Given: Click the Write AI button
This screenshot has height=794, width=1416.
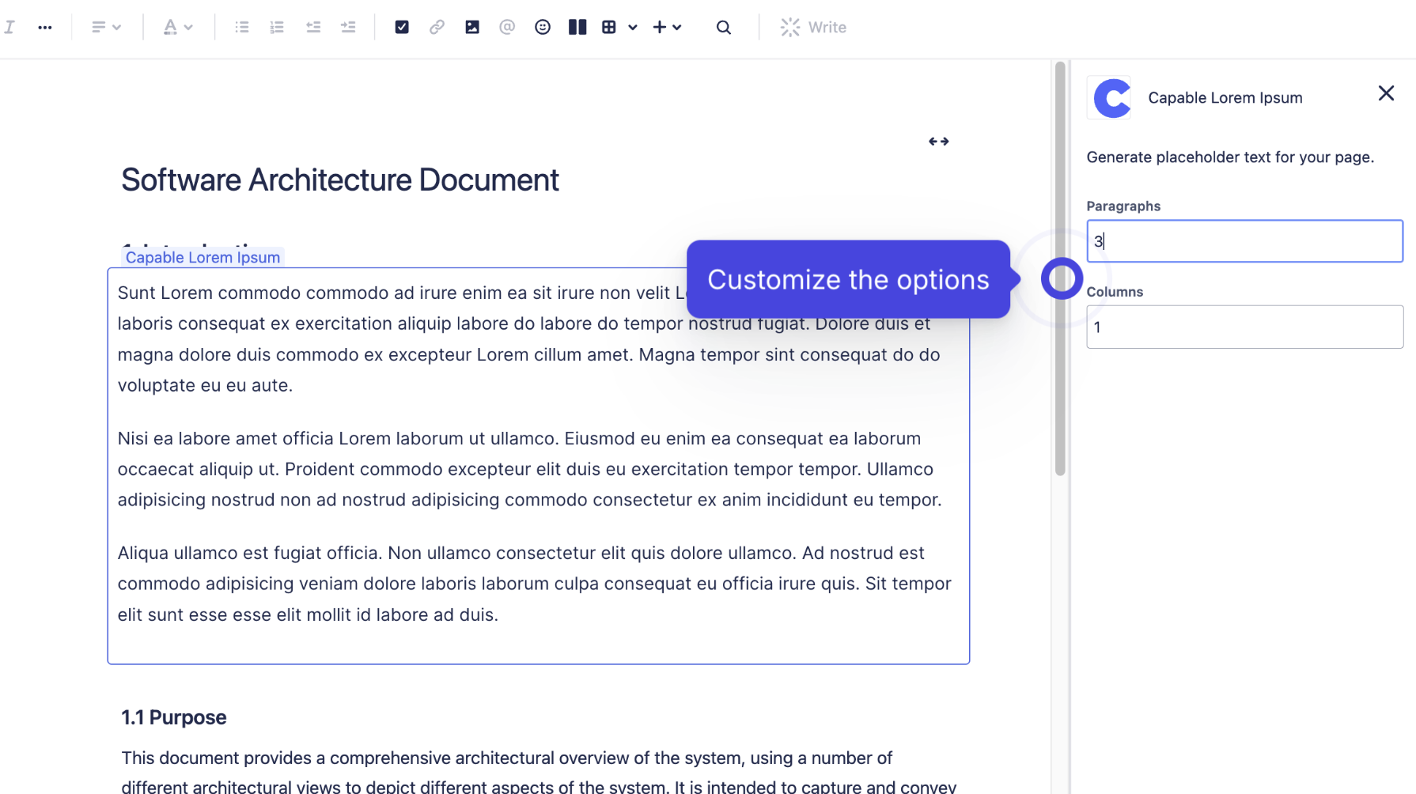Looking at the screenshot, I should click(813, 27).
